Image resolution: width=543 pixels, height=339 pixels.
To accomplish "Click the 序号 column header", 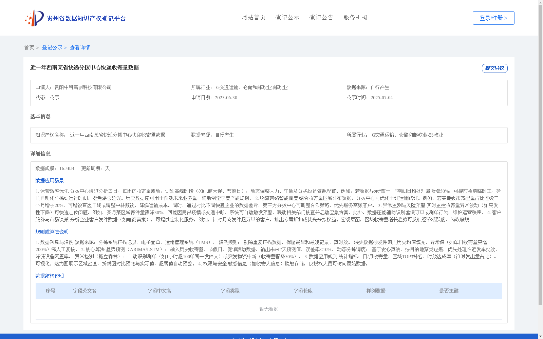I will point(51,291).
